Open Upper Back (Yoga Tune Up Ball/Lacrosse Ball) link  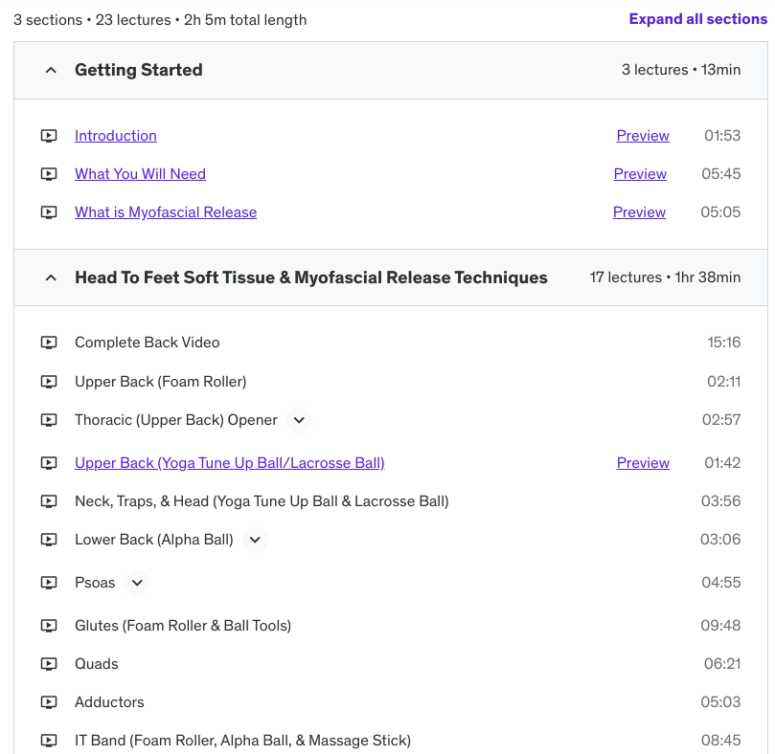click(x=230, y=463)
